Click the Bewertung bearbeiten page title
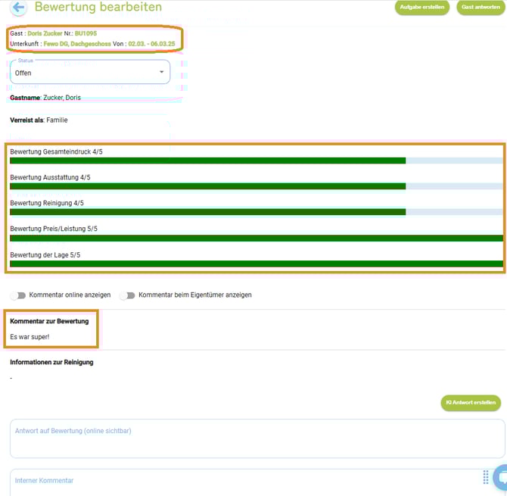This screenshot has height=496, width=507. 98,7
